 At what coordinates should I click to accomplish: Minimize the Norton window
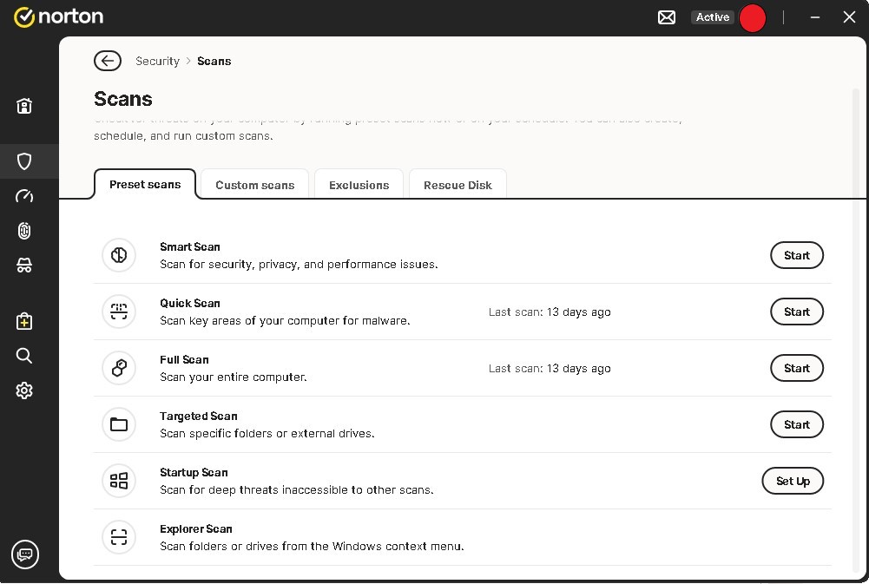click(x=814, y=17)
